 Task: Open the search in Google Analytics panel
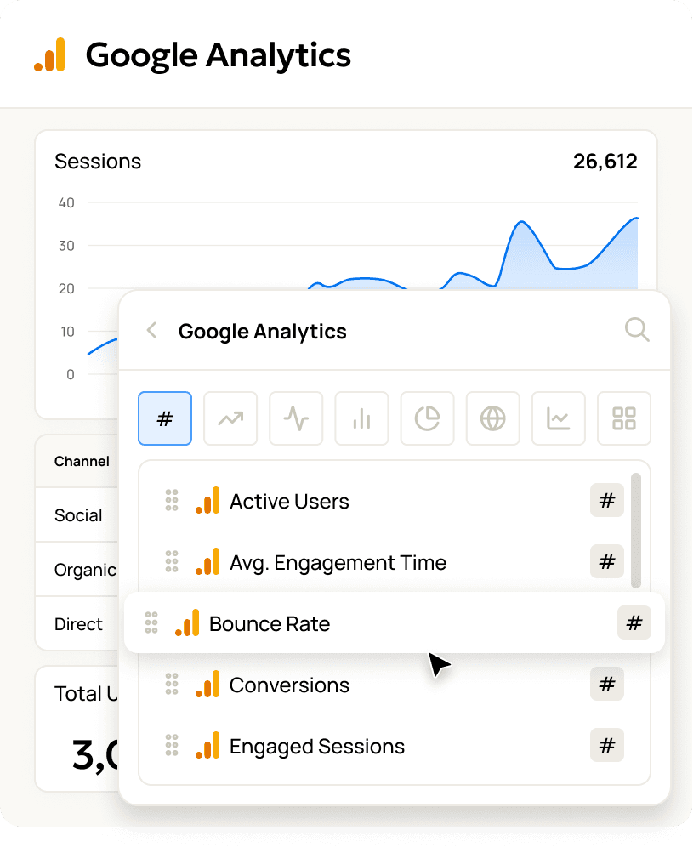(636, 331)
